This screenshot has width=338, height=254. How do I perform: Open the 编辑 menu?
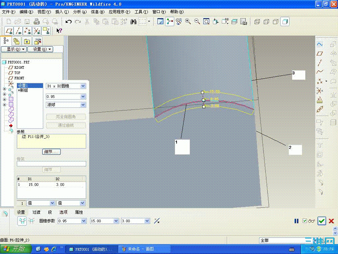click(x=26, y=12)
